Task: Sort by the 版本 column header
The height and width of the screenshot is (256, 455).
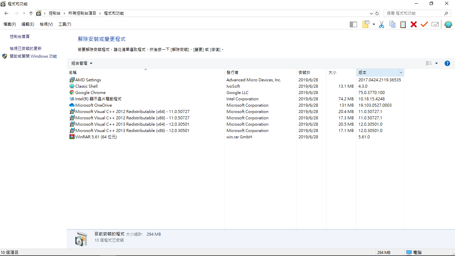Action: point(377,72)
